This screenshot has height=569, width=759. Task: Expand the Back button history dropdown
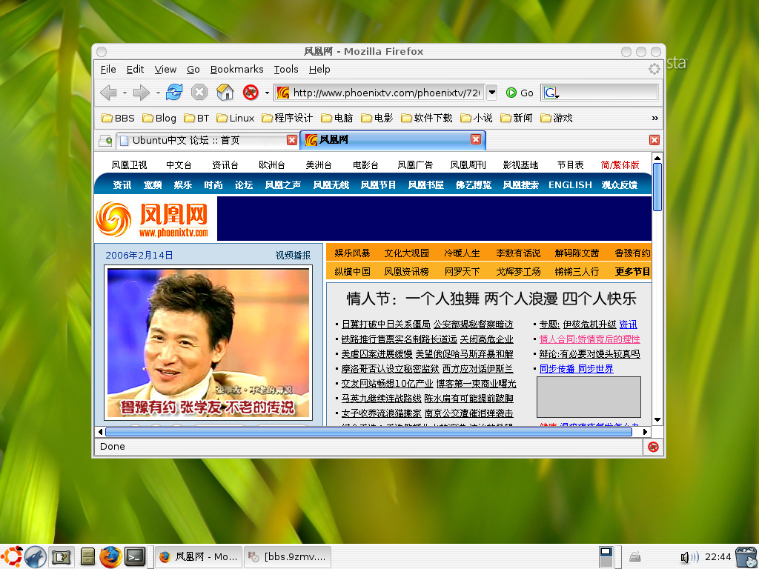[x=125, y=93]
